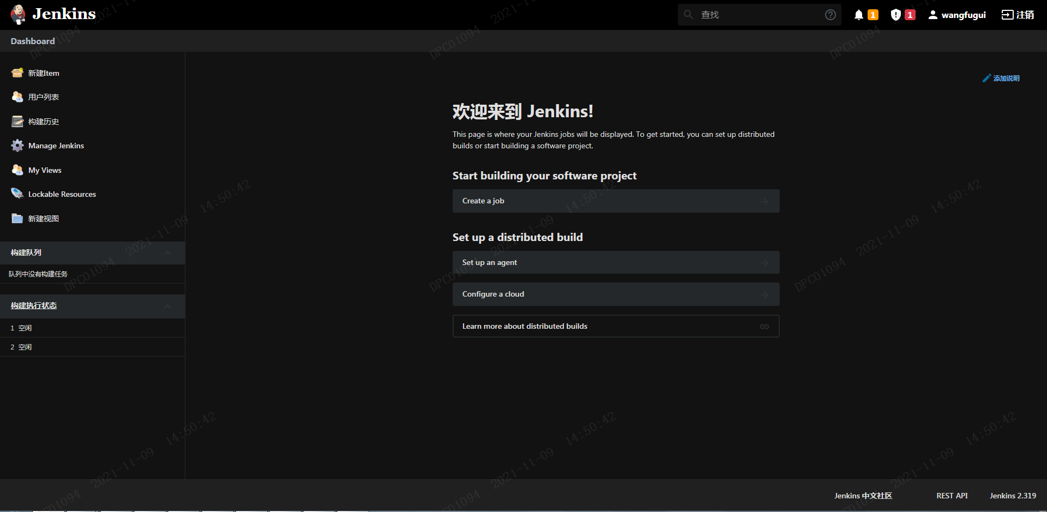
Task: Click the logout arrow icon
Action: click(x=1007, y=15)
